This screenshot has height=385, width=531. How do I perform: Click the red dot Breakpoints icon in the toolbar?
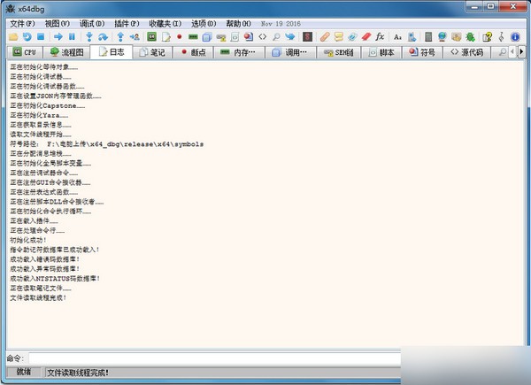[179, 36]
